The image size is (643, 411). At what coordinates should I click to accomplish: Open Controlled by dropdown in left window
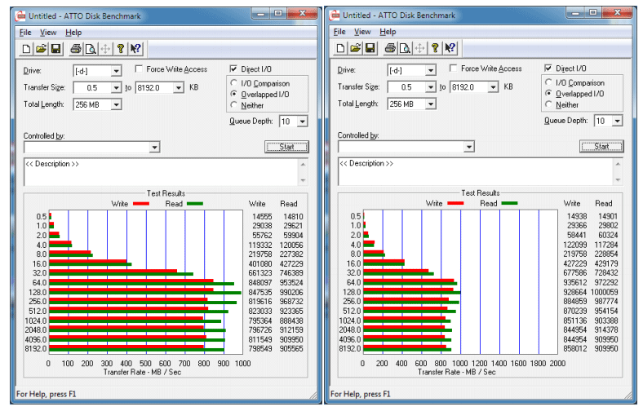coord(154,147)
